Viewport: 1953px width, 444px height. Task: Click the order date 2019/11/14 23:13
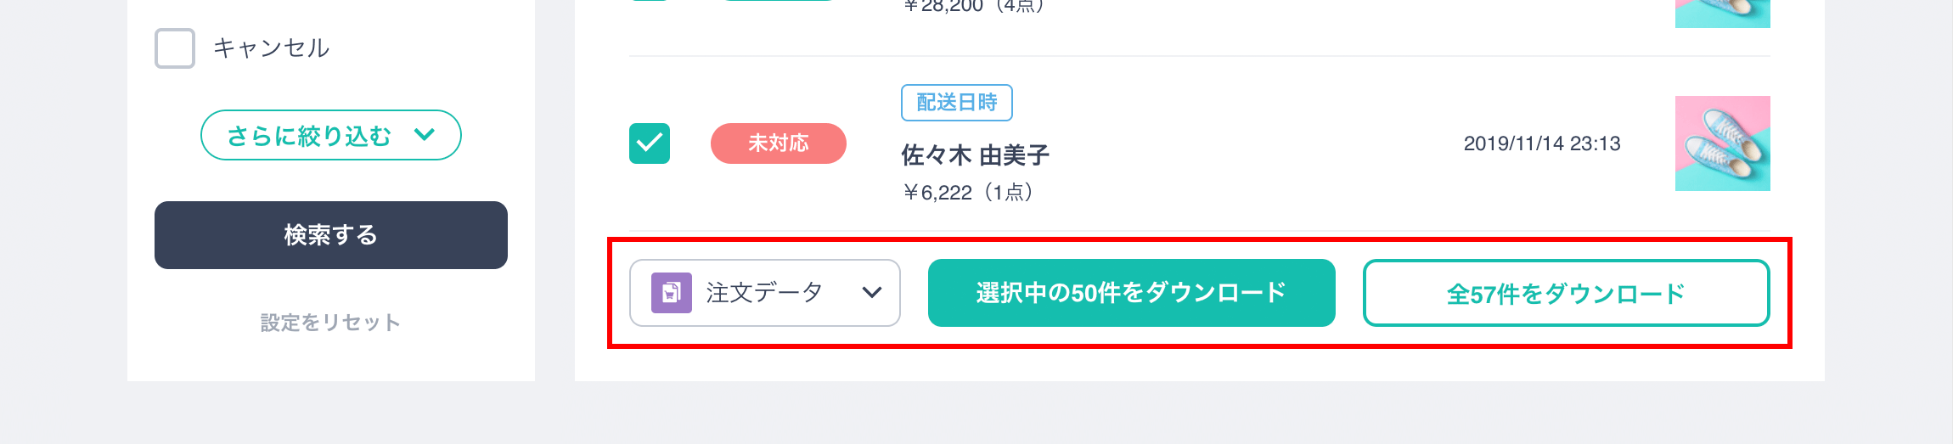coord(1542,143)
